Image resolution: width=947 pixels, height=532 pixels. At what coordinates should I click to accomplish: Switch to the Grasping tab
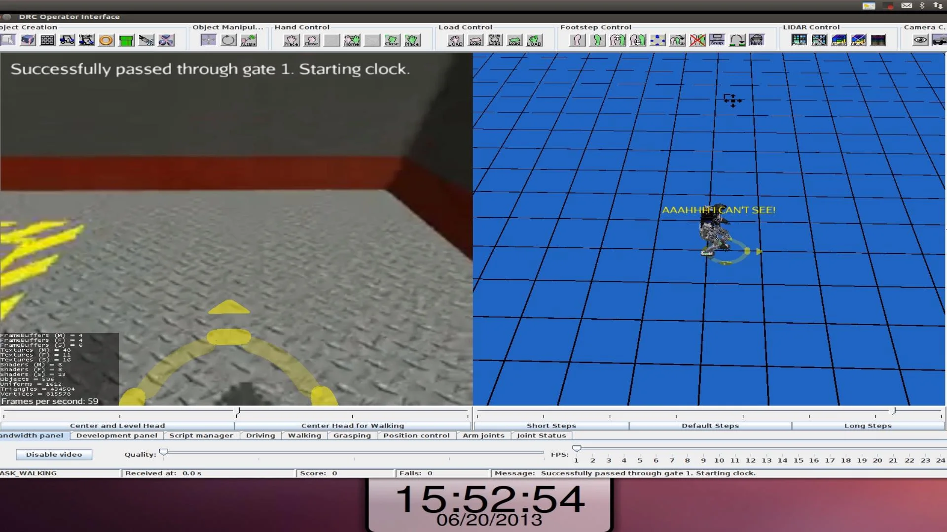[352, 435]
